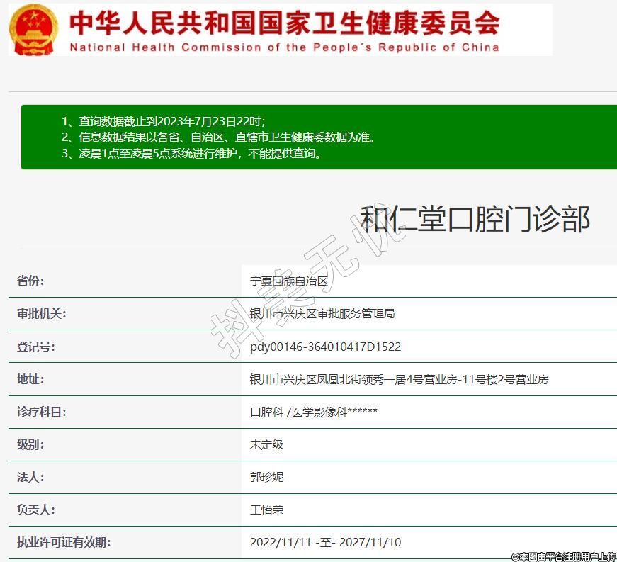The image size is (617, 562).
Task: Click the 省份 row label
Action: [30, 281]
